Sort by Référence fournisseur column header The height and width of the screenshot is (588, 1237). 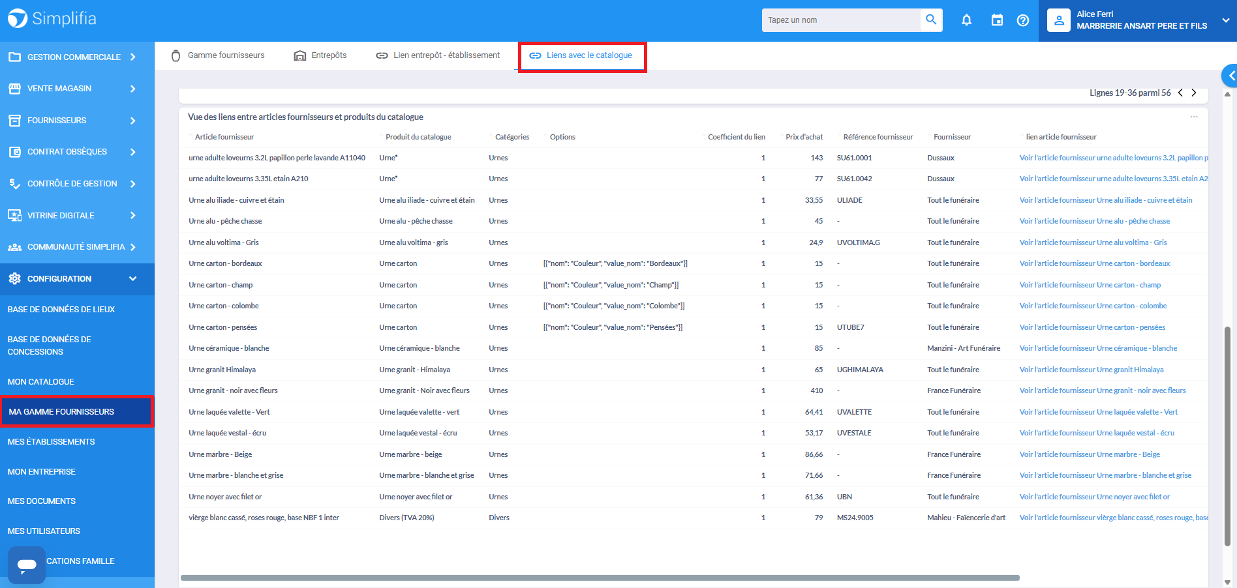point(878,137)
